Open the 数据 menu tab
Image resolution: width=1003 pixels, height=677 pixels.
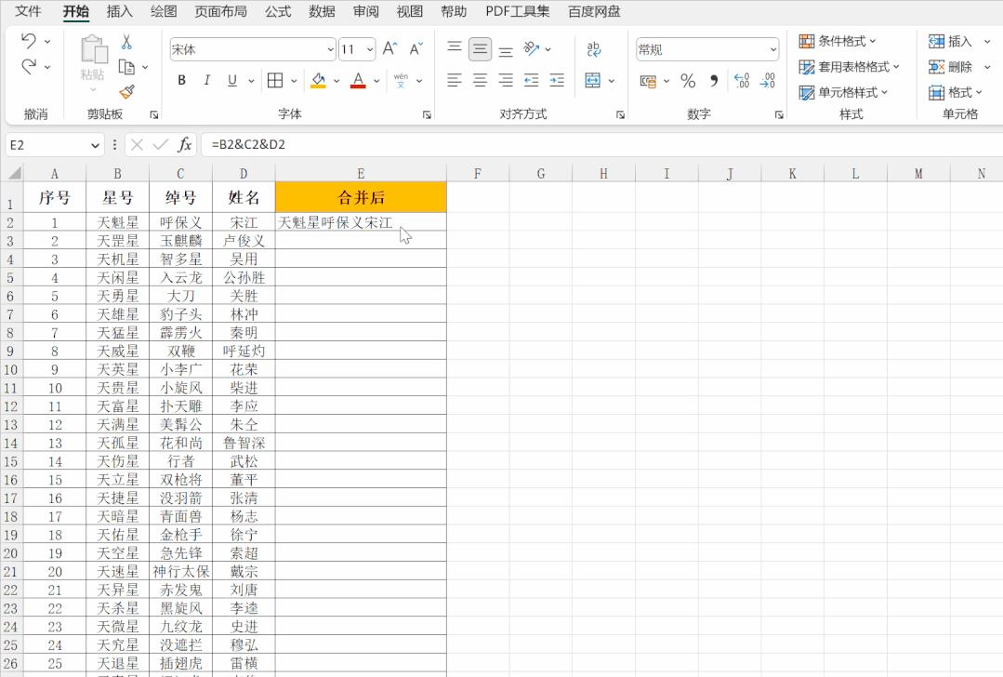click(x=321, y=12)
